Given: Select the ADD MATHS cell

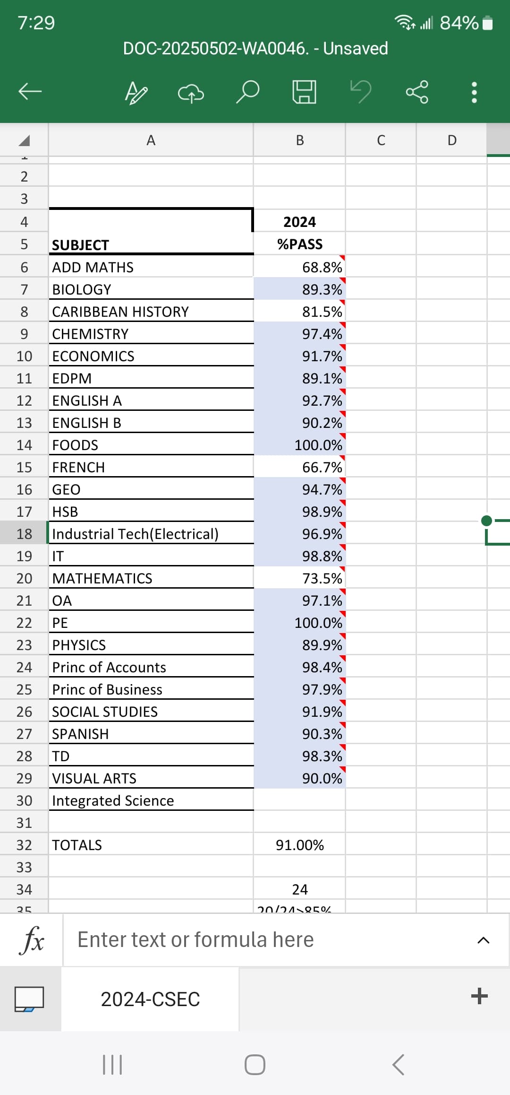Looking at the screenshot, I should tap(151, 267).
